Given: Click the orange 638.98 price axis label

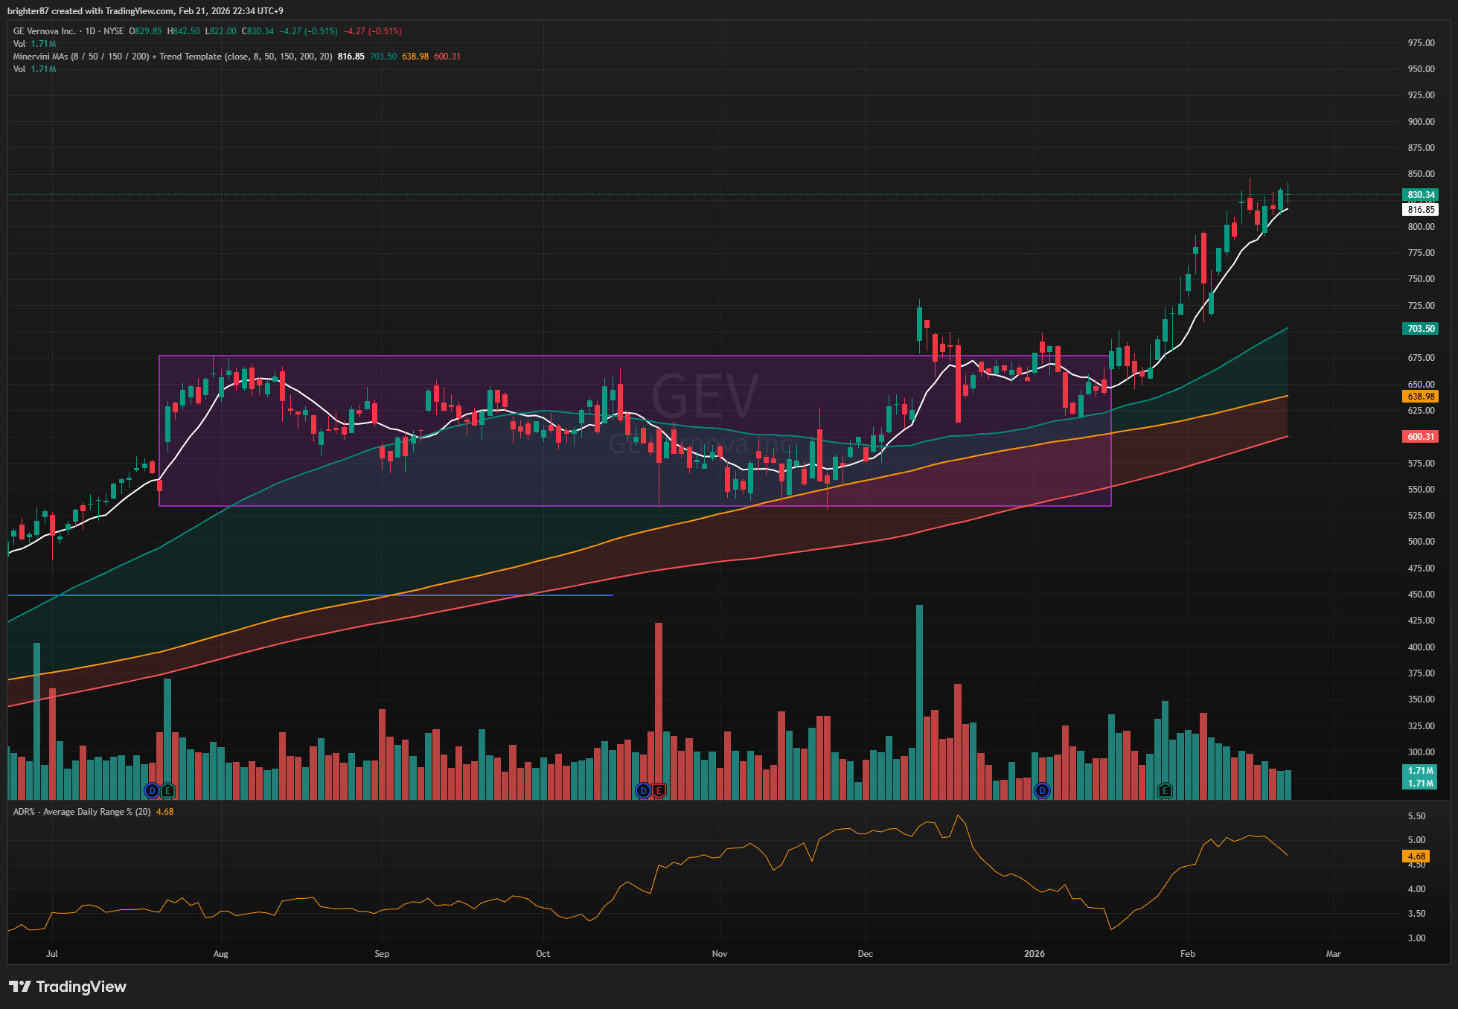Looking at the screenshot, I should 1420,397.
